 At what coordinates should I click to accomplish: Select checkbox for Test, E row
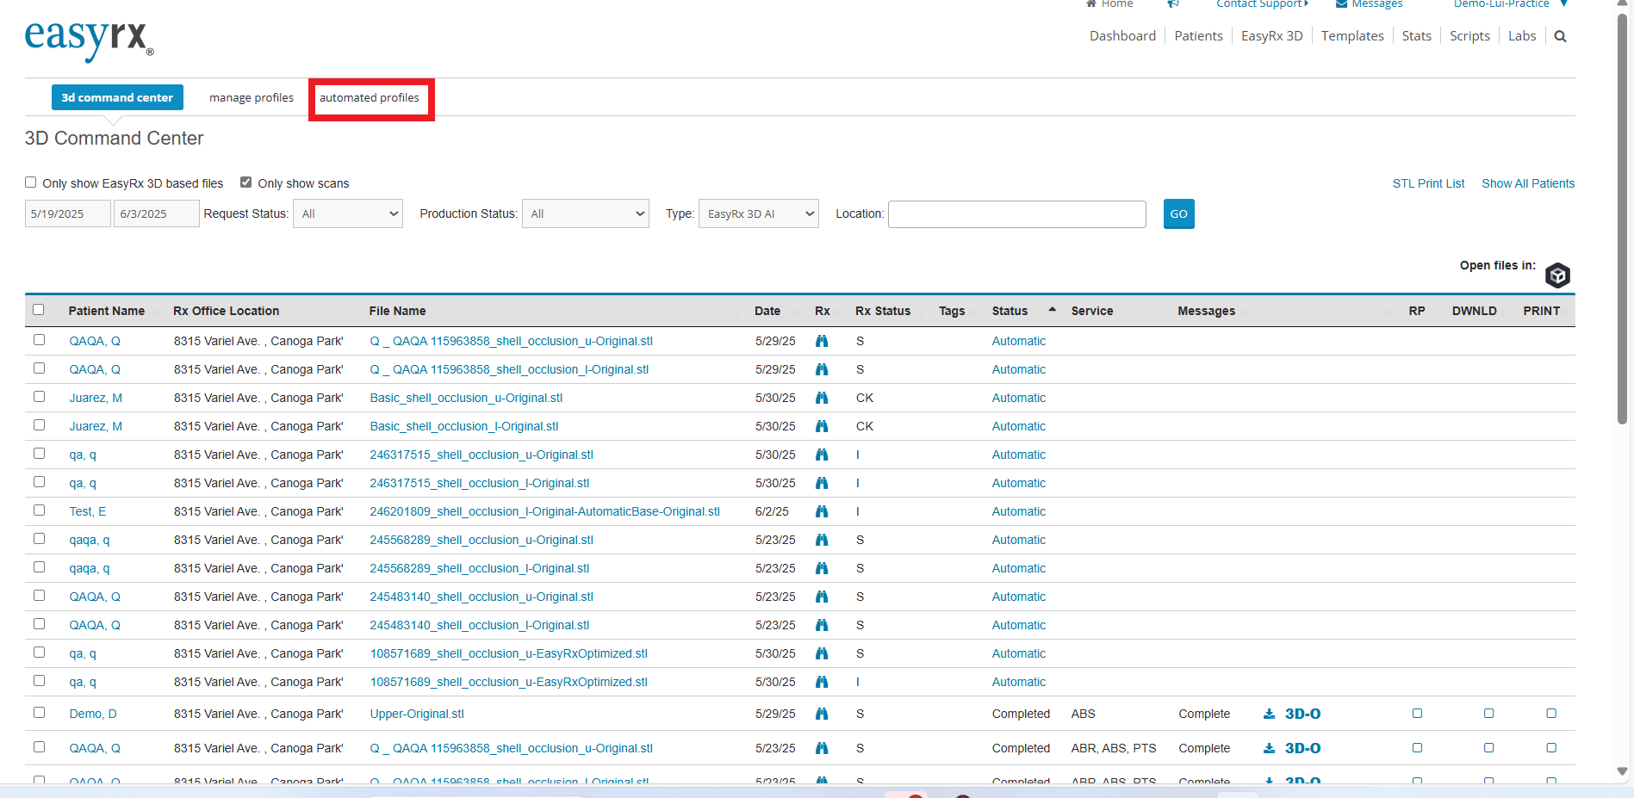click(x=39, y=510)
